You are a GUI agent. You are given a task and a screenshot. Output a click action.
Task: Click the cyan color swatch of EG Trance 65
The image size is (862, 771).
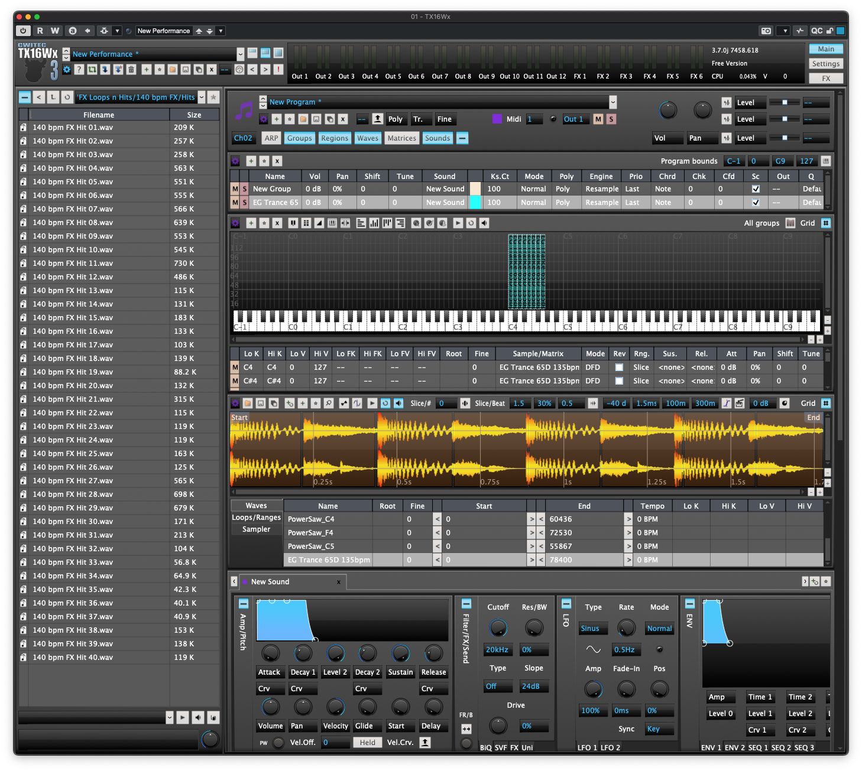[475, 203]
